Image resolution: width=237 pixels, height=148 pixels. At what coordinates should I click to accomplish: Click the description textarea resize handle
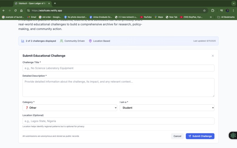(x=213, y=96)
